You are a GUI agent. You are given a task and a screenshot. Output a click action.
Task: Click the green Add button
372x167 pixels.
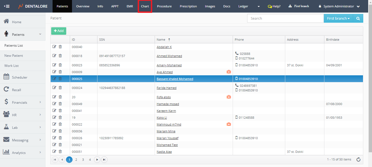coord(59,31)
